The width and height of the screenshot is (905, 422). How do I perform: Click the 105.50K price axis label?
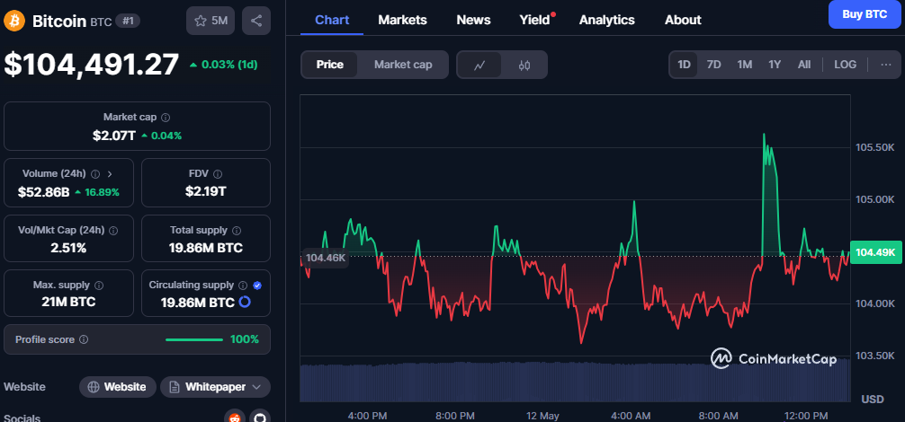click(875, 147)
